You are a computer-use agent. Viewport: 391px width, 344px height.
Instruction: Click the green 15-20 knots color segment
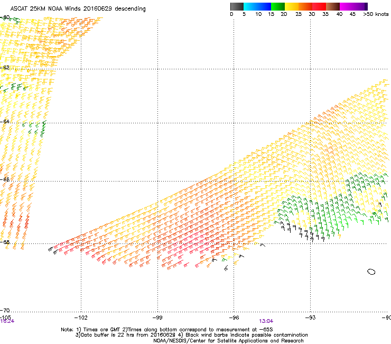(278, 6)
